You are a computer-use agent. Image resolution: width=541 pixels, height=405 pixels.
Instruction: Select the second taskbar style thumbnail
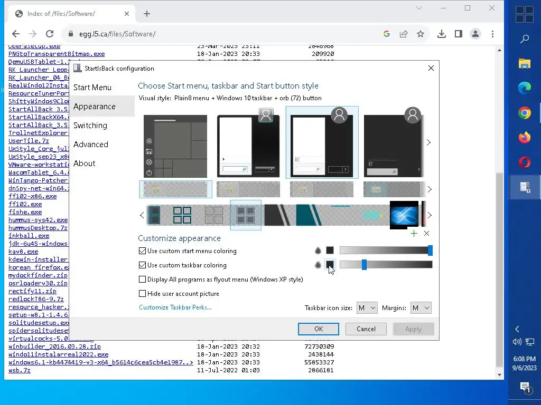[248, 189]
